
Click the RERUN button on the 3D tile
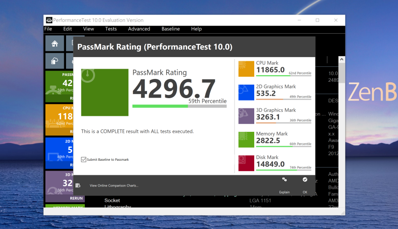(76, 198)
